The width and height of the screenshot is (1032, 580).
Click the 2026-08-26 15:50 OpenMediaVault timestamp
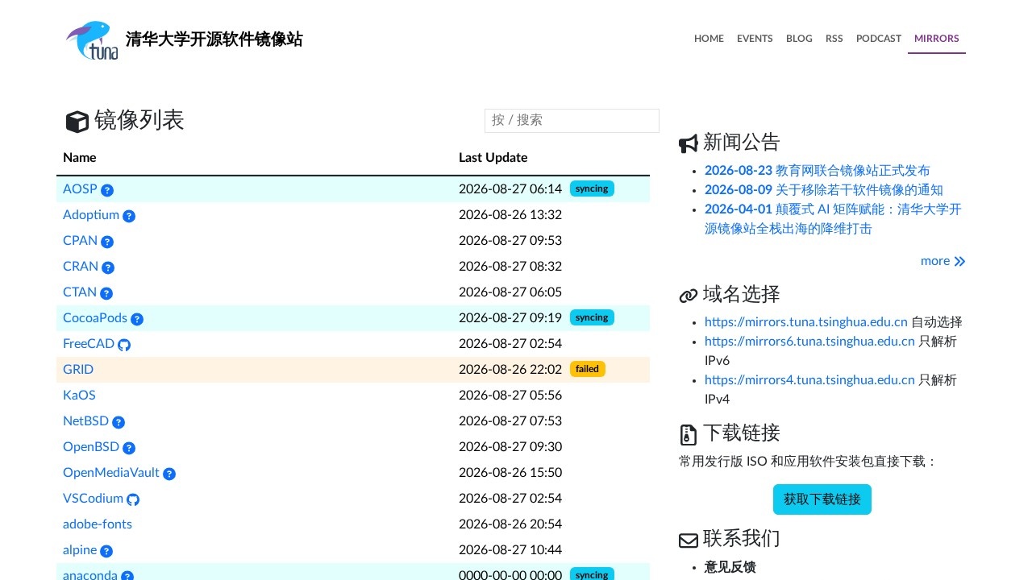(510, 473)
